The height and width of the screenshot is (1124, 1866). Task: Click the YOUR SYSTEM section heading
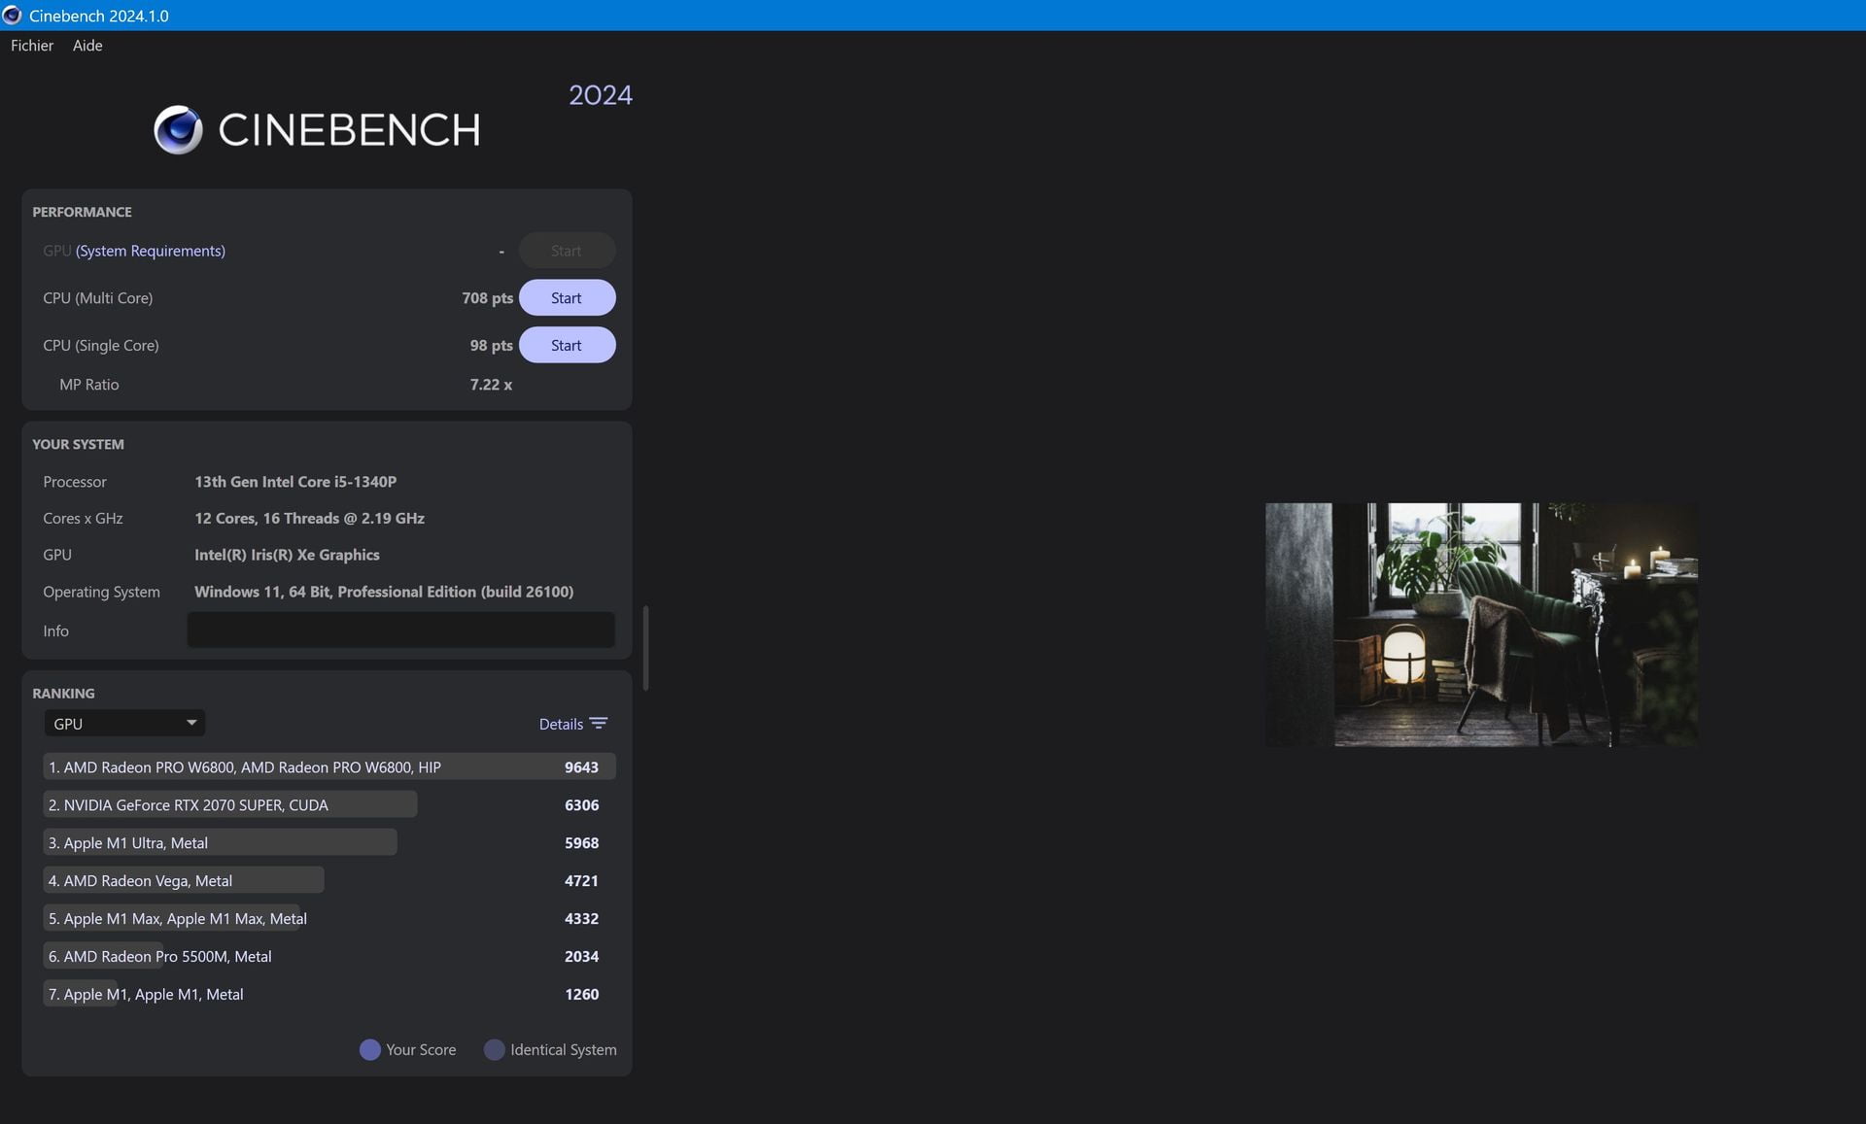click(78, 444)
